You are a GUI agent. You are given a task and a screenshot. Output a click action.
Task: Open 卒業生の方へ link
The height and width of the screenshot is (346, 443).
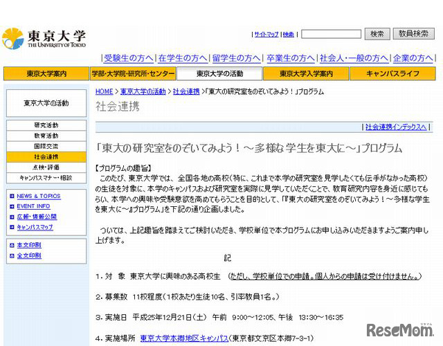[291, 58]
